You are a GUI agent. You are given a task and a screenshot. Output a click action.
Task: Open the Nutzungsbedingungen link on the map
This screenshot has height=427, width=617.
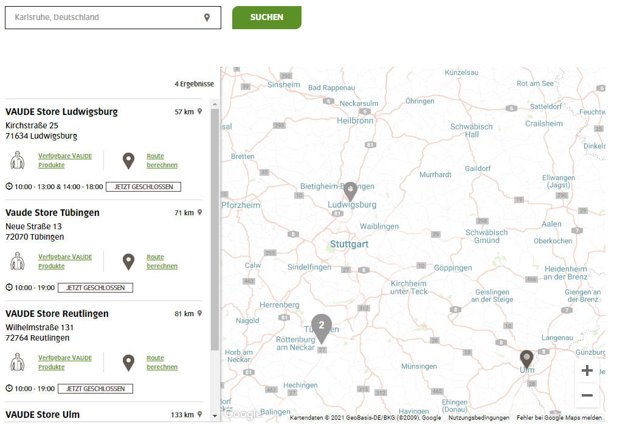point(479,417)
